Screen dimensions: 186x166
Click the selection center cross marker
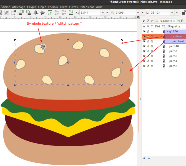click(68, 63)
